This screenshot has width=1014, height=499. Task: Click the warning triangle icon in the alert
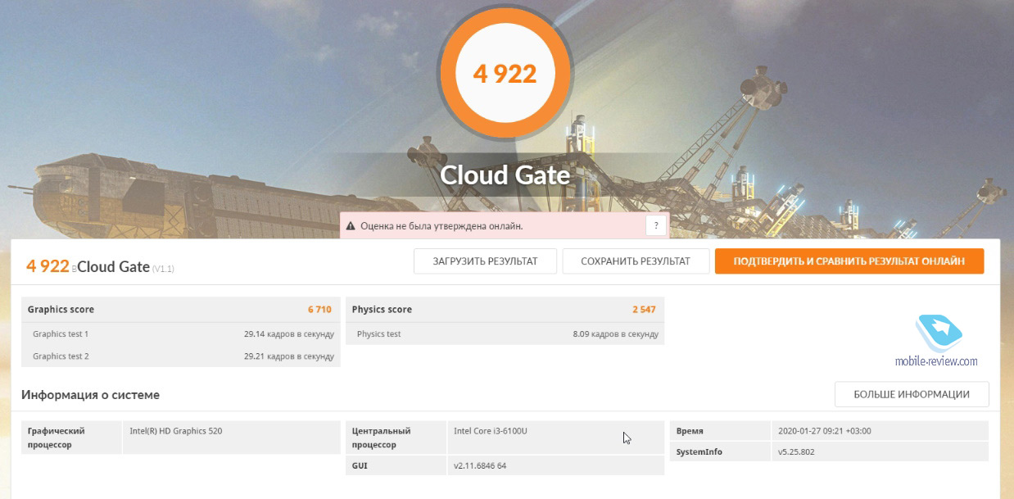(x=351, y=226)
